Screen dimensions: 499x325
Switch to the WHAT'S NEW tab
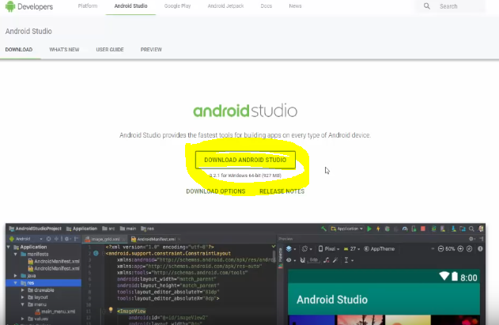click(x=64, y=50)
